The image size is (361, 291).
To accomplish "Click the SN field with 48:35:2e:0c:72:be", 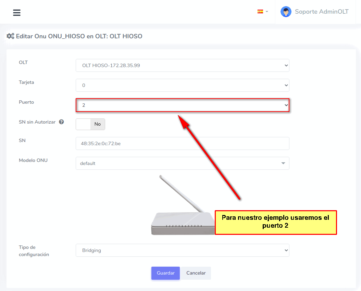I will 182,143.
